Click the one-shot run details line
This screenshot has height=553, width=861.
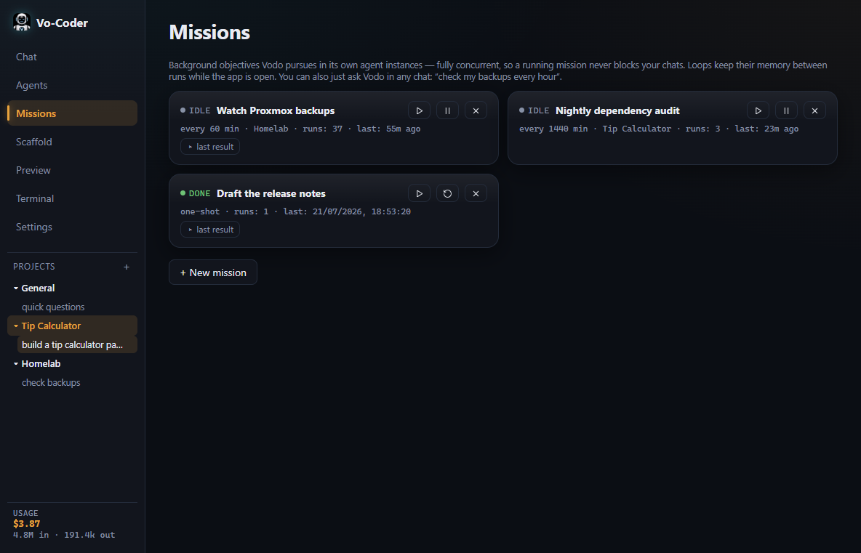295,211
